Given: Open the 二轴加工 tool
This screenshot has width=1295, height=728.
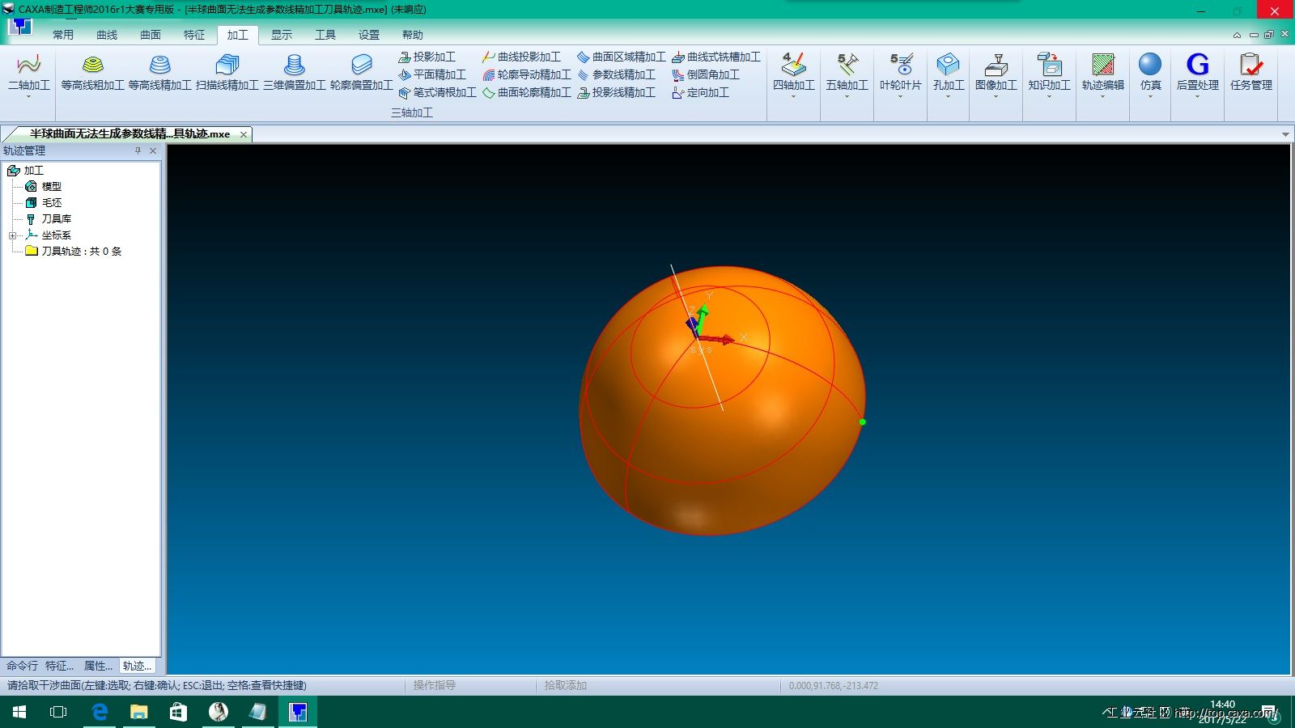Looking at the screenshot, I should 28,74.
